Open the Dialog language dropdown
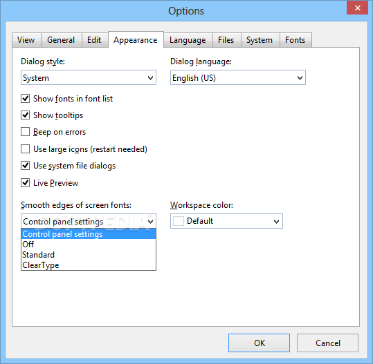Viewport: 373px width, 364px height. click(x=238, y=77)
